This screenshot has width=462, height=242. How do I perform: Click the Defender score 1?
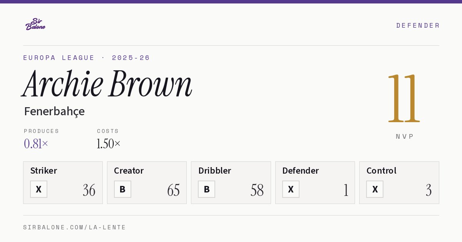pyautogui.click(x=346, y=190)
